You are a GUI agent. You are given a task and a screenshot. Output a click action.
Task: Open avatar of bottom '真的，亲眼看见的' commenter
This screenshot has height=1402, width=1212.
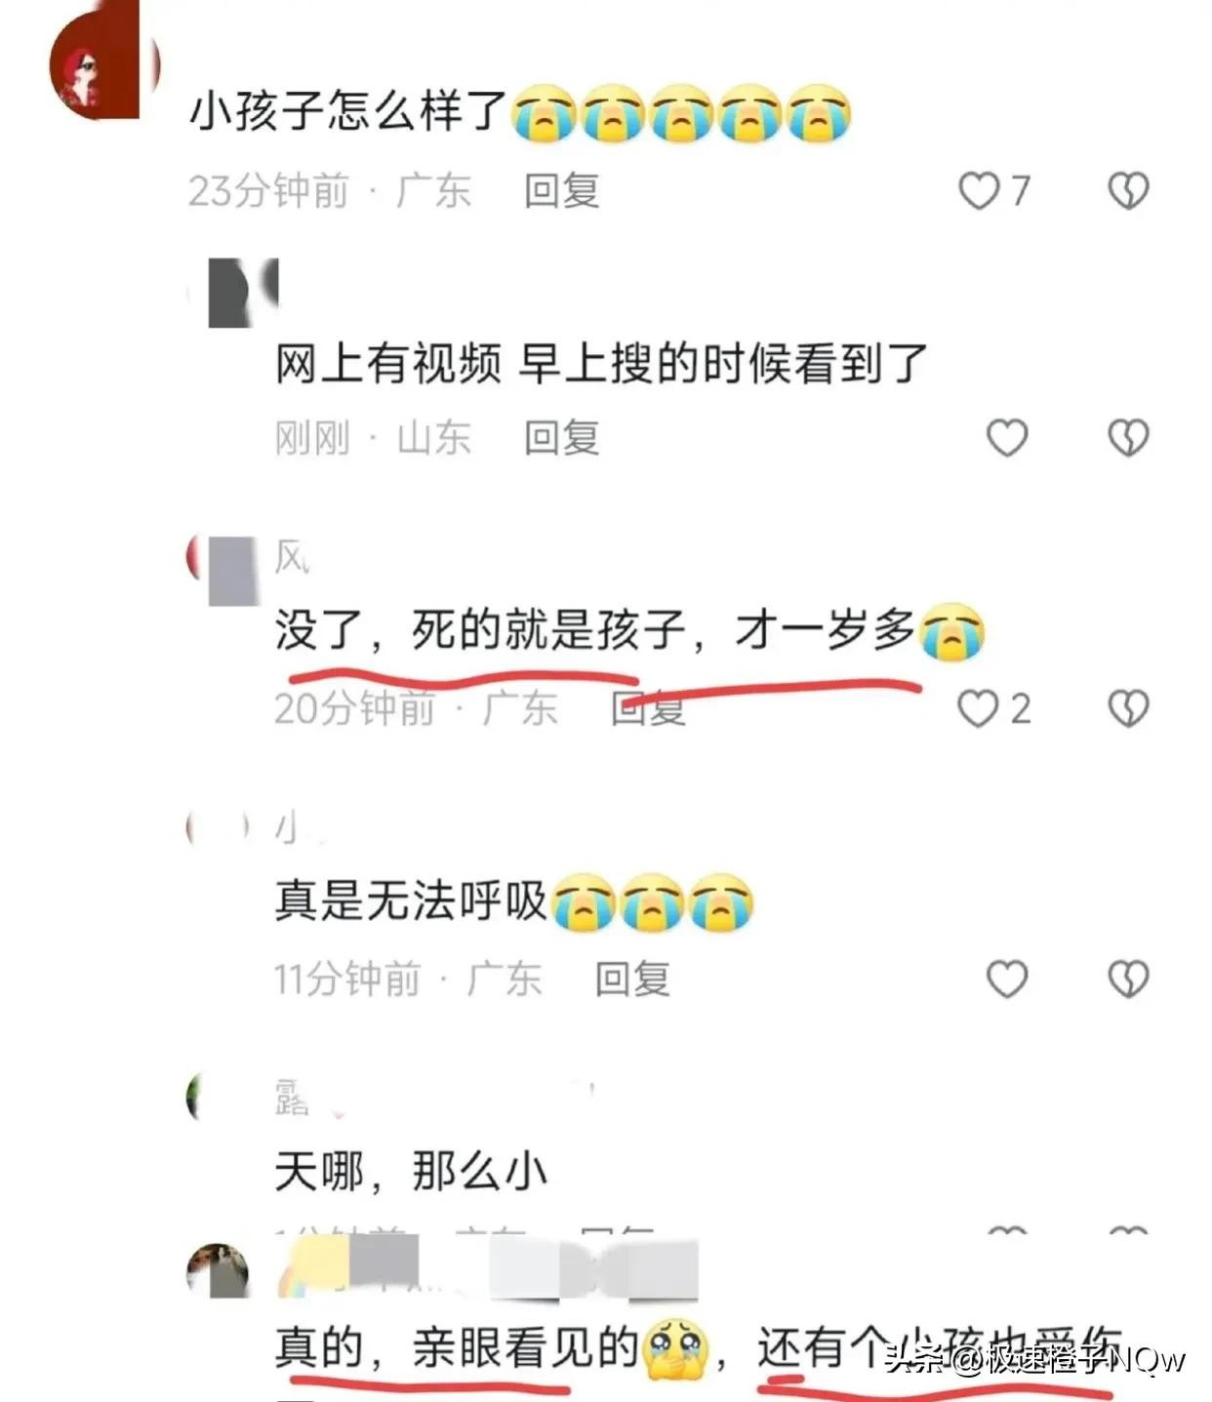(x=218, y=1270)
